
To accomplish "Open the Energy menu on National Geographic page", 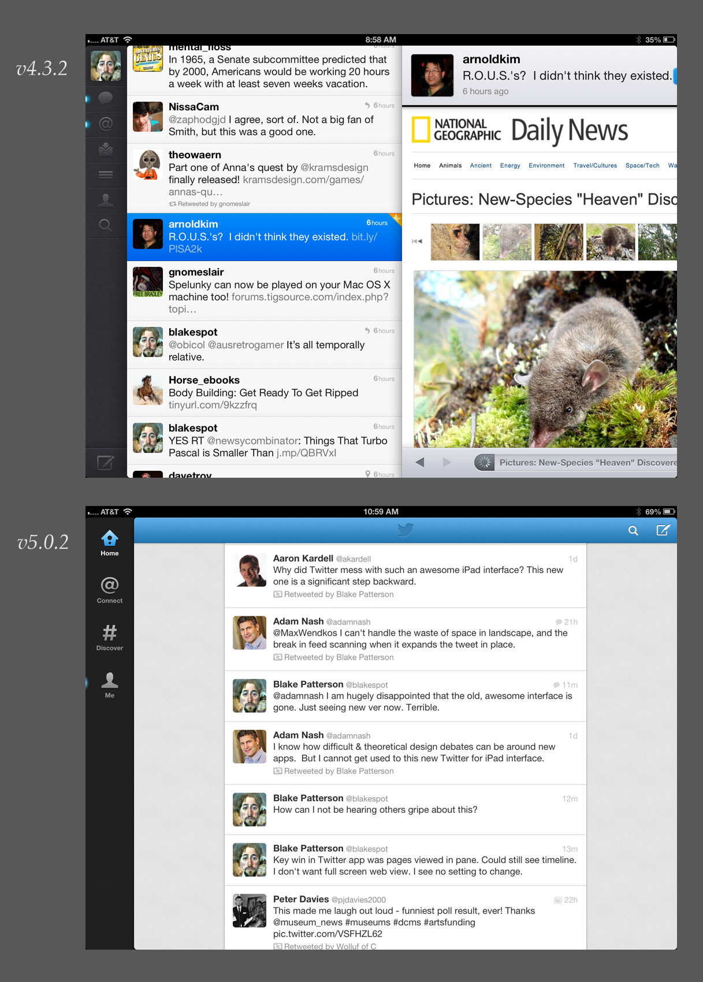I will click(x=510, y=166).
